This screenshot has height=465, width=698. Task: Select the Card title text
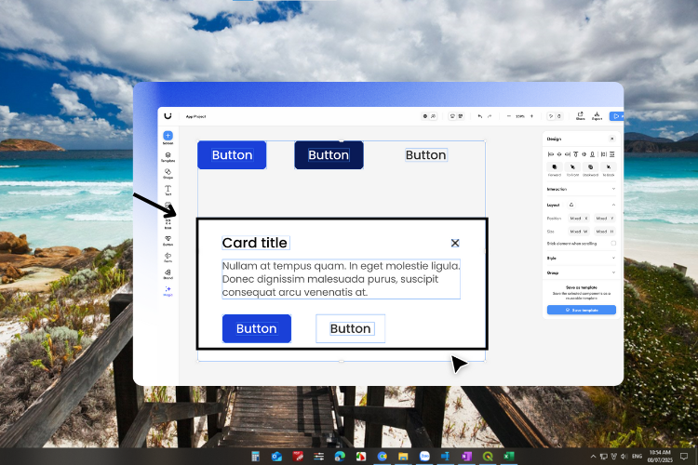tap(256, 243)
